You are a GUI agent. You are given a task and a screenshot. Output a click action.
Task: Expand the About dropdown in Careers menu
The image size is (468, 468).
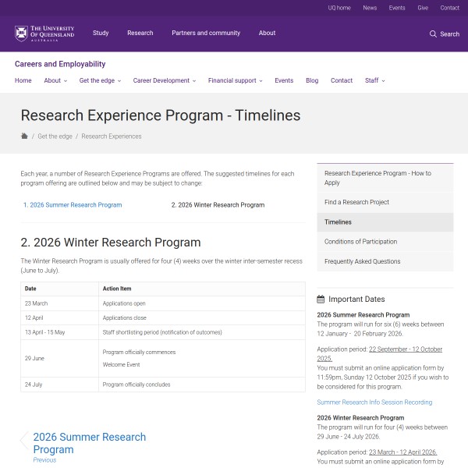point(55,80)
